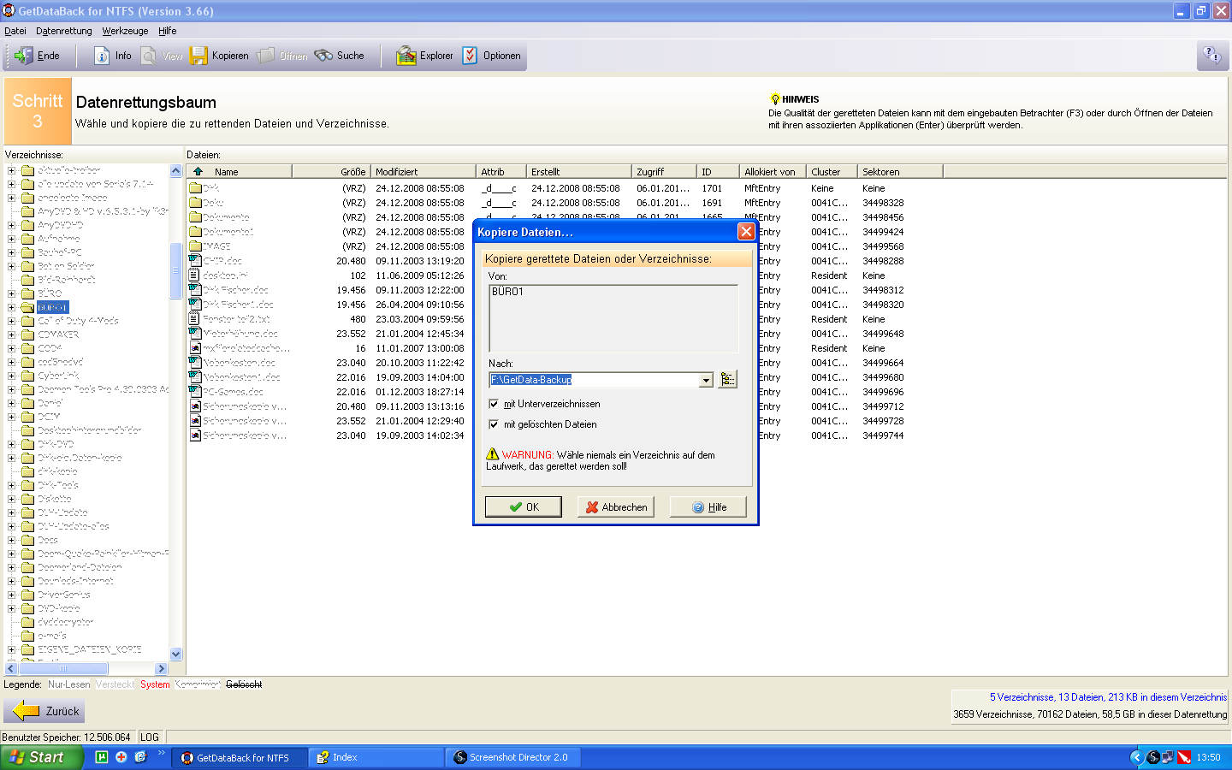Click the green quick launch icon beside Start
The image size is (1232, 770).
pyautogui.click(x=102, y=757)
